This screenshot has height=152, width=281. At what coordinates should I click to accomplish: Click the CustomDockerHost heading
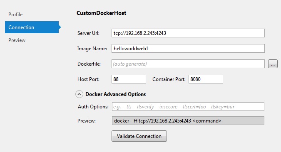click(102, 13)
